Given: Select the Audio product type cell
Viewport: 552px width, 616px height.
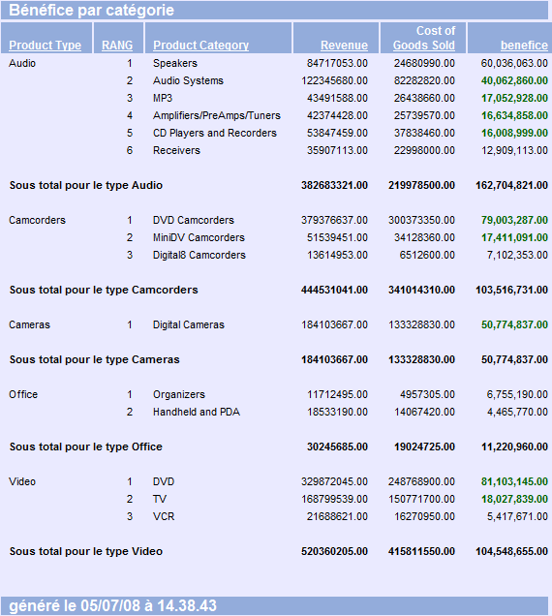Looking at the screenshot, I should 22,63.
